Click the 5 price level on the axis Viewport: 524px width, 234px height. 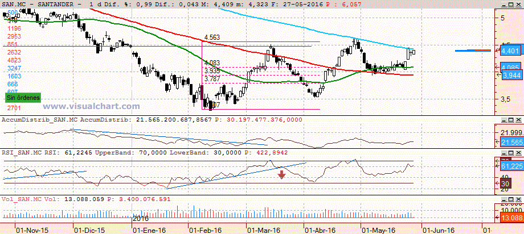pos(502,18)
